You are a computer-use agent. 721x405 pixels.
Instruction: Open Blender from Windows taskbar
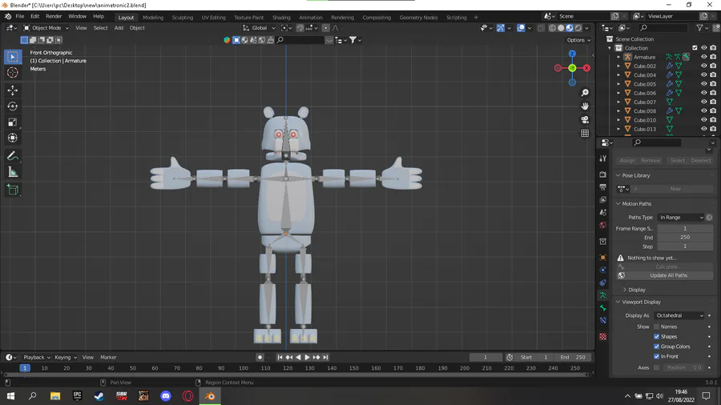click(x=210, y=396)
